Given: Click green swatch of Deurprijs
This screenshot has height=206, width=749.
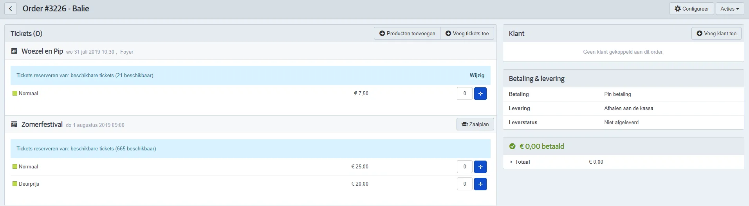Looking at the screenshot, I should pyautogui.click(x=15, y=184).
